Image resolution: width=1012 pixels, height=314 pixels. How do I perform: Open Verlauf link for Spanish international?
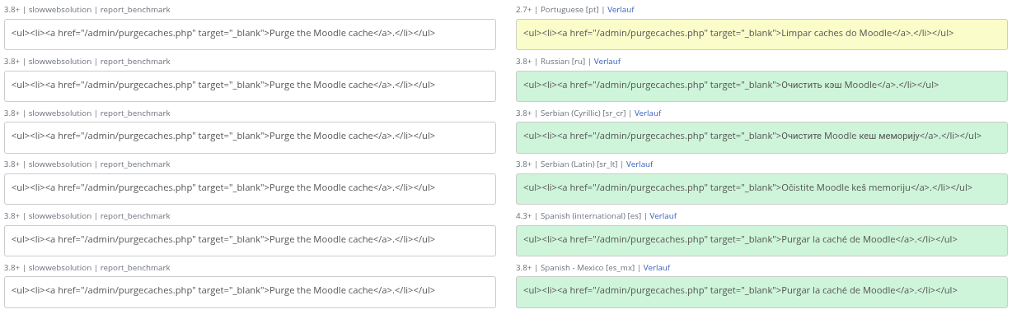tap(663, 216)
